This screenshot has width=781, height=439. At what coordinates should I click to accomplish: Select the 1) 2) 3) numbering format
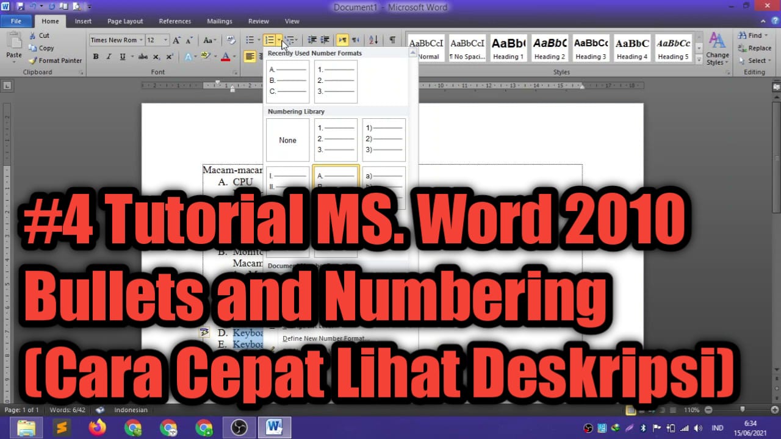click(x=384, y=140)
